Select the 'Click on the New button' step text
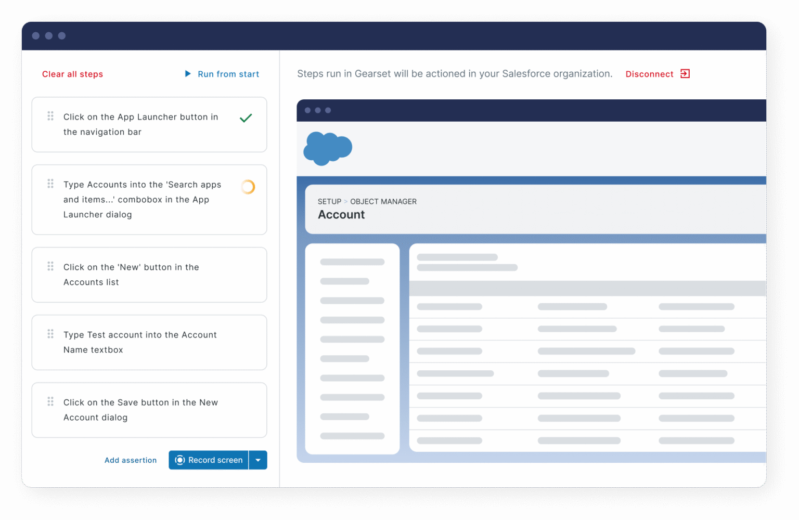799x520 pixels. [131, 275]
